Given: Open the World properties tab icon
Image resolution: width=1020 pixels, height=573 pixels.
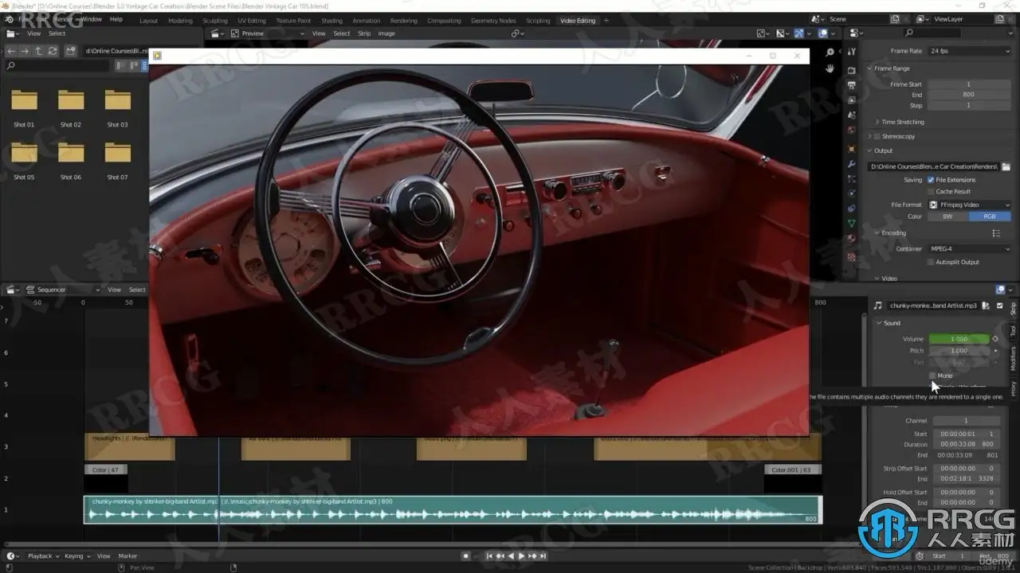Looking at the screenshot, I should (851, 131).
